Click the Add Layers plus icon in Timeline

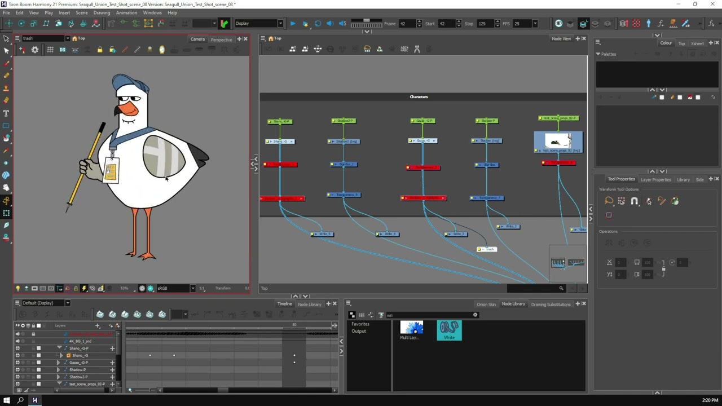[98, 326]
